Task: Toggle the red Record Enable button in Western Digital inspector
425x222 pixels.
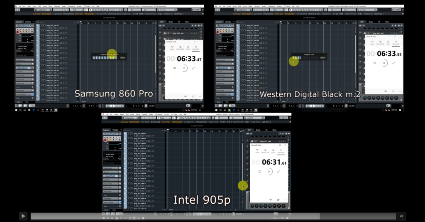Action: point(218,32)
